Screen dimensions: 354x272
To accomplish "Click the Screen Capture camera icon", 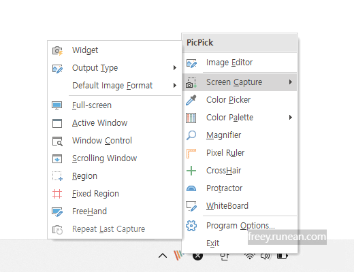I will [x=191, y=82].
